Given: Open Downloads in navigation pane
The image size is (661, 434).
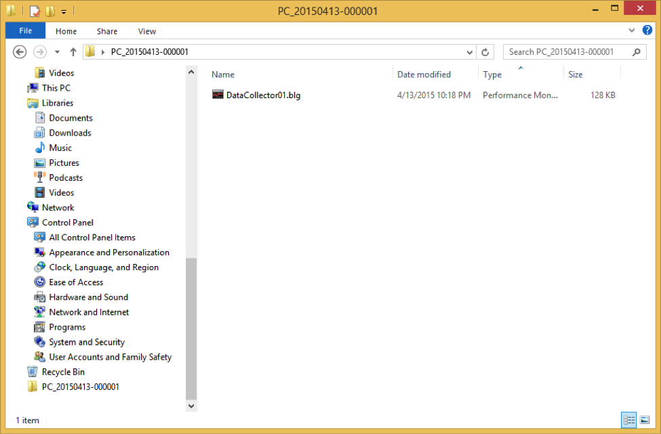Looking at the screenshot, I should pos(70,133).
